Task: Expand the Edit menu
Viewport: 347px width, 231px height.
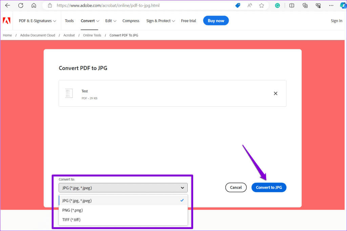Action: [111, 21]
